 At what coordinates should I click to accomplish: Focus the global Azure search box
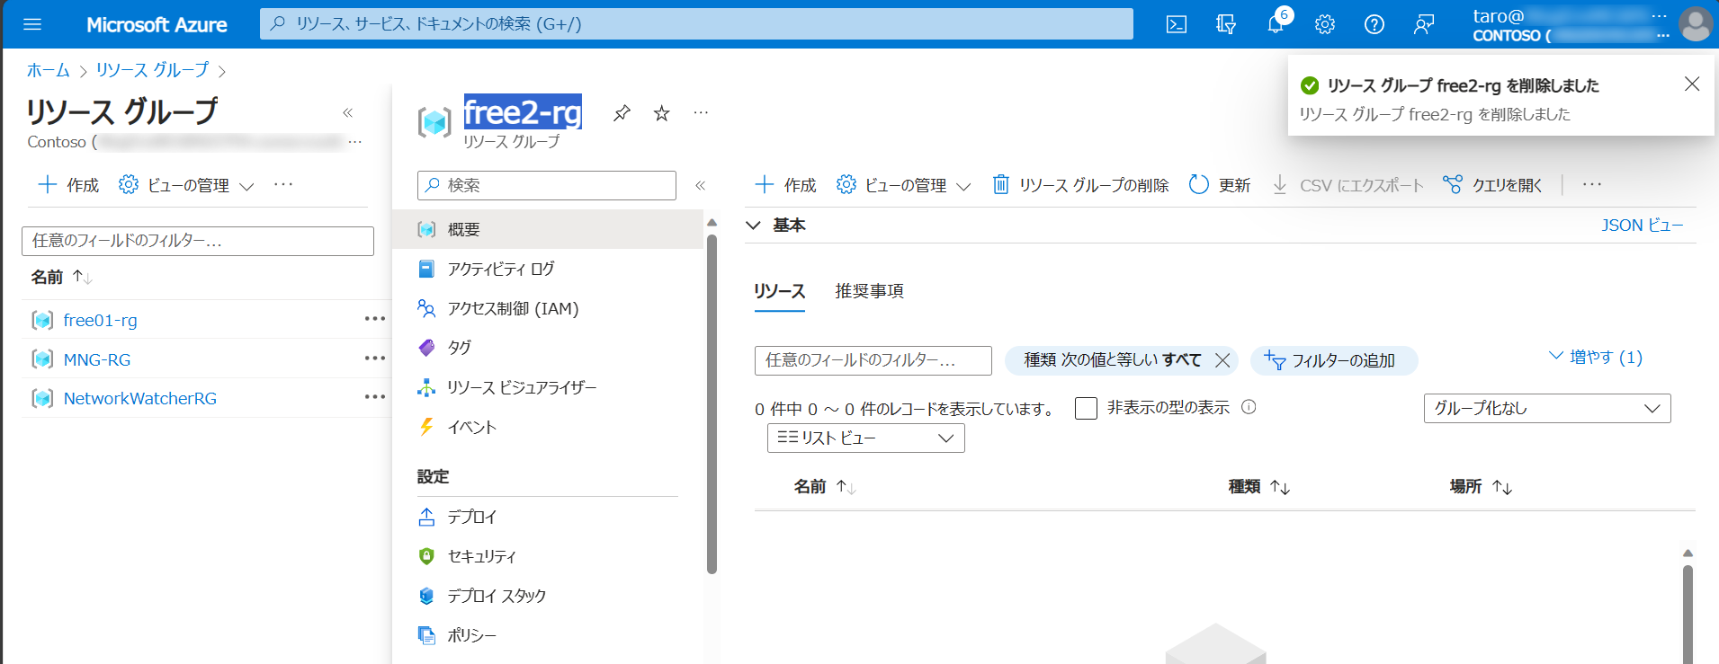pos(696,24)
